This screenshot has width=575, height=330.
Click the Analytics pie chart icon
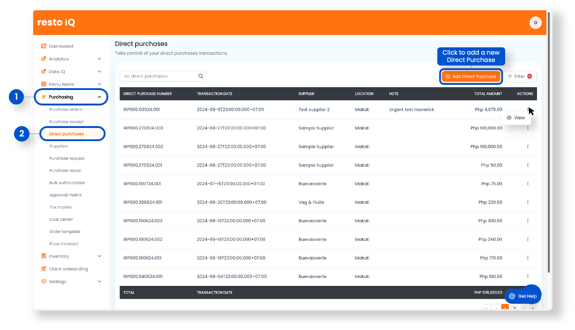pos(44,59)
